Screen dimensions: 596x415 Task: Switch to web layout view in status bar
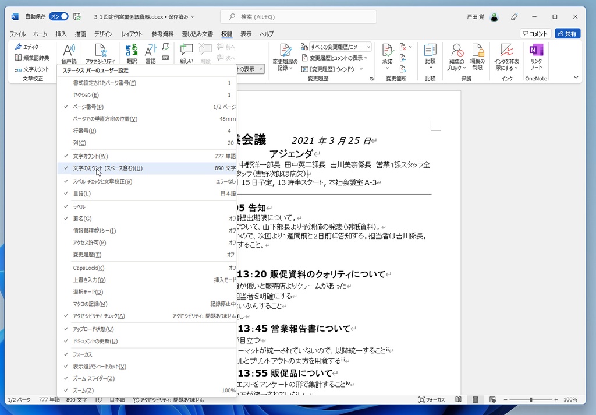(x=492, y=399)
